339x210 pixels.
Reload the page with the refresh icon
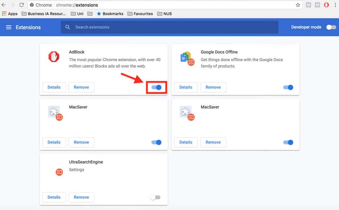(x=21, y=5)
